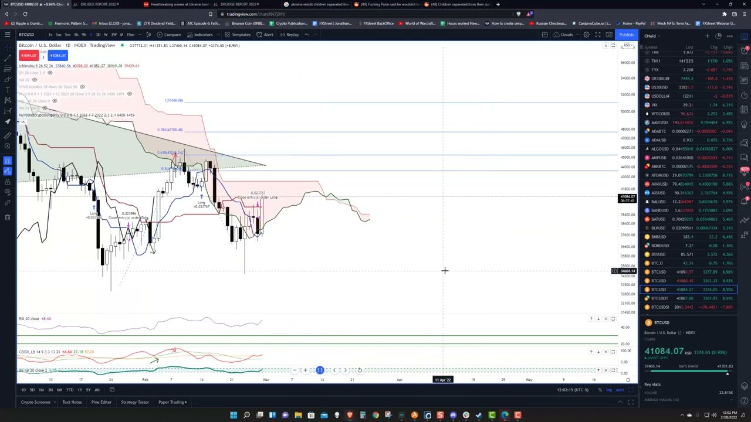The height and width of the screenshot is (422, 751).
Task: Open Windows Start button on taskbar
Action: (x=234, y=415)
